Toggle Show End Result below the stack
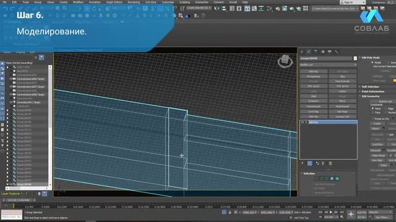This screenshot has height=222, width=396. (310, 163)
